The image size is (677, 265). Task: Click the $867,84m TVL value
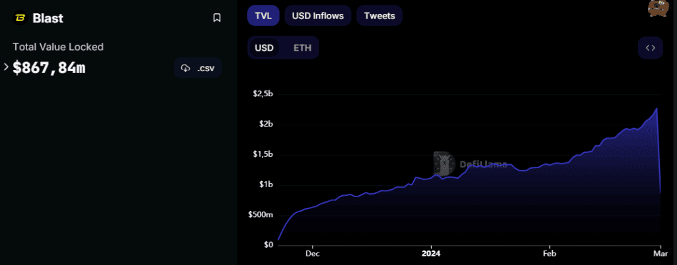click(49, 67)
